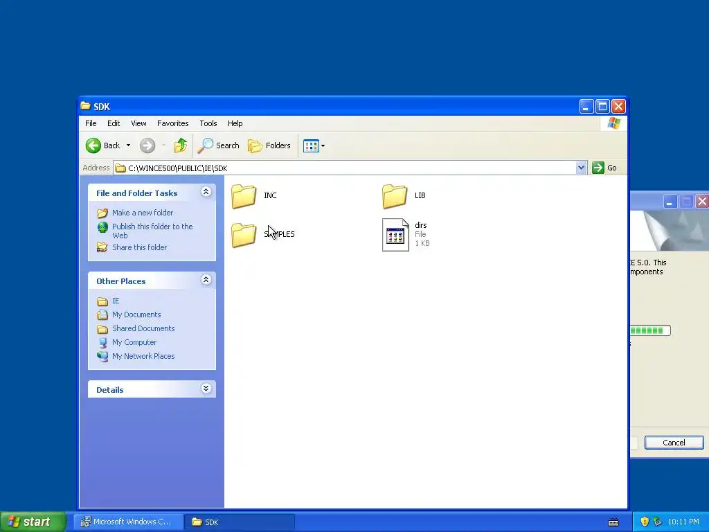Click the keyboard icon on the taskbar
The width and height of the screenshot is (709, 532).
[x=613, y=522]
